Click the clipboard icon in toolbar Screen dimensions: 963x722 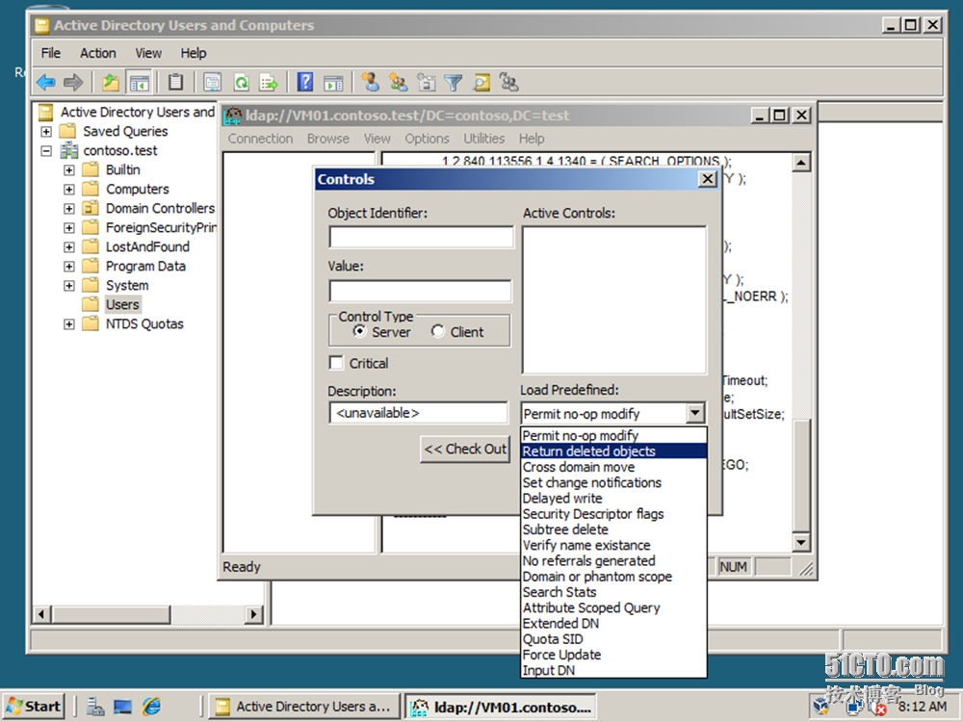(175, 82)
